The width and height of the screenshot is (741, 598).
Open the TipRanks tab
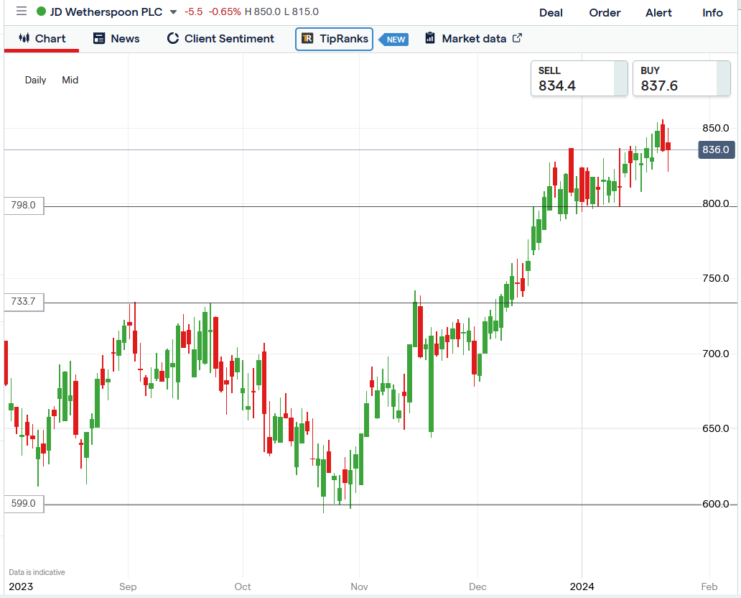(334, 39)
